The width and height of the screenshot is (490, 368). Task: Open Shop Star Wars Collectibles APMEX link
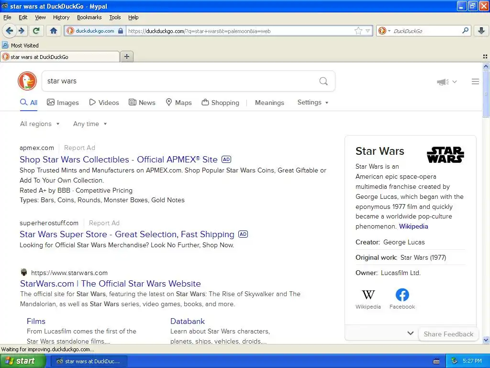coord(119,159)
